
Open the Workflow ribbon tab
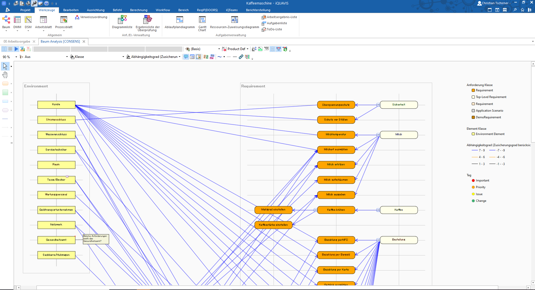coord(163,10)
